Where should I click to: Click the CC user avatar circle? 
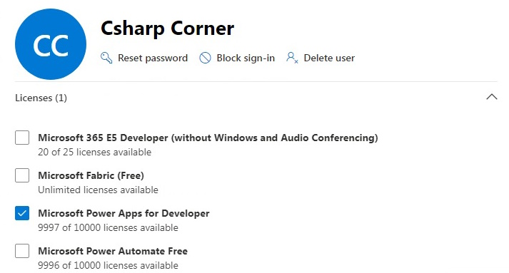coord(51,44)
